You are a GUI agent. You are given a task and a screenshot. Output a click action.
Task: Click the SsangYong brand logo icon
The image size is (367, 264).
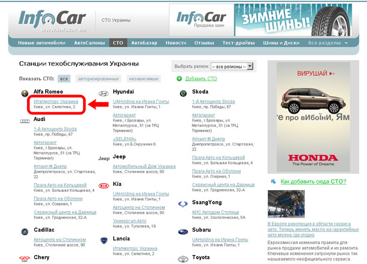click(x=183, y=204)
